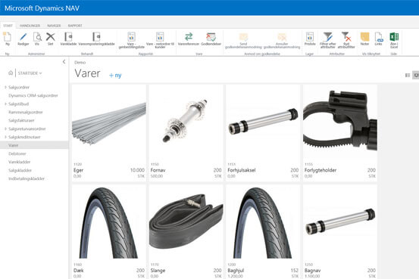Click the Links icon in ribbon
Viewport: 419px width, 279px height.
click(x=379, y=37)
